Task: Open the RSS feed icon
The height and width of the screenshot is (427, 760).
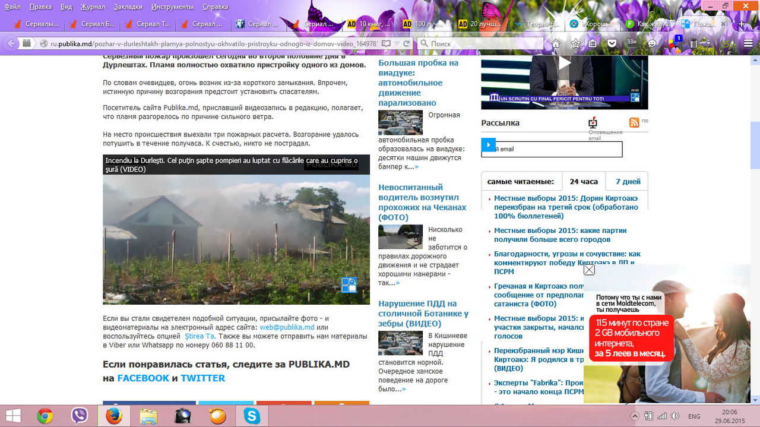Action: pyautogui.click(x=634, y=122)
